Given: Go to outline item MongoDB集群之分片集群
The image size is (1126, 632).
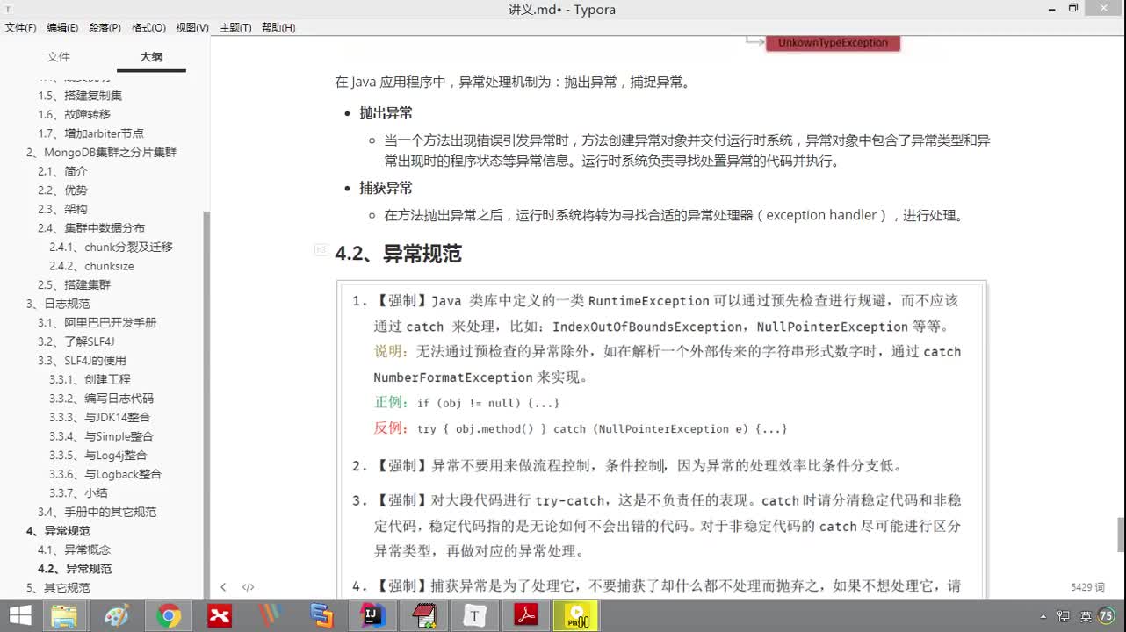Looking at the screenshot, I should pyautogui.click(x=101, y=152).
